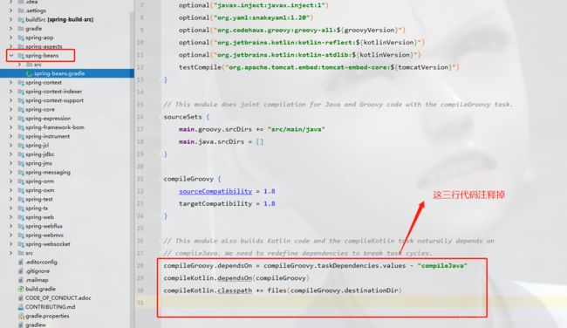Click the spring-beans module folder icon
The image size is (567, 328).
point(21,55)
